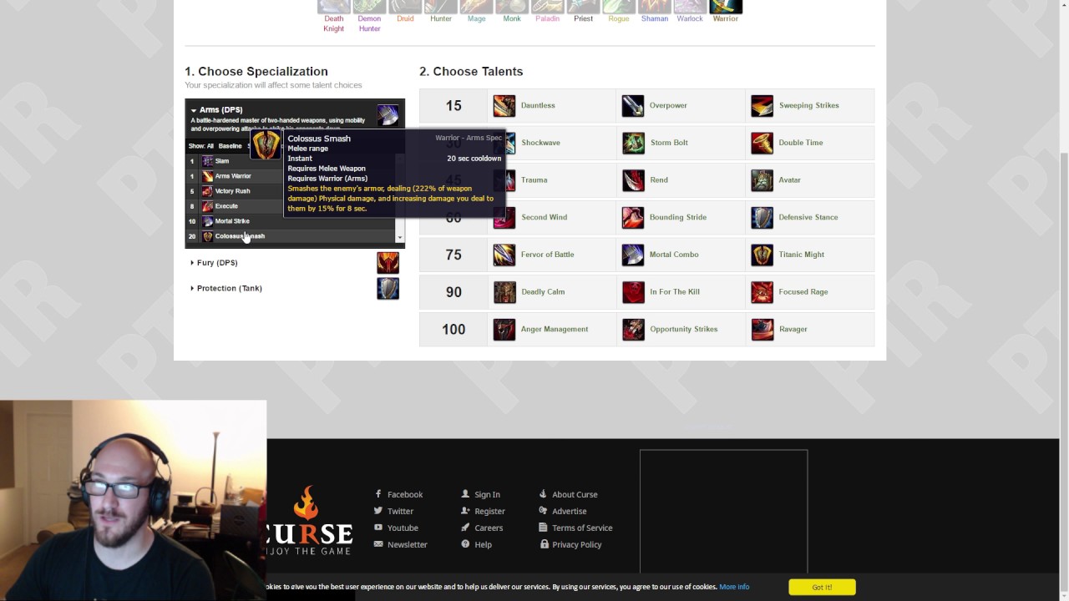Pick the Double Time talent icon
Viewport: 1069px width, 601px height.
pyautogui.click(x=762, y=143)
